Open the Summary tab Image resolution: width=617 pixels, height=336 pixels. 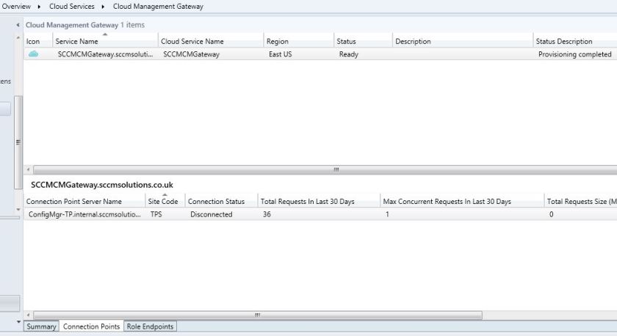[x=41, y=326]
